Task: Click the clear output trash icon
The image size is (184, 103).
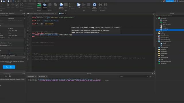Action: [x=151, y=76]
